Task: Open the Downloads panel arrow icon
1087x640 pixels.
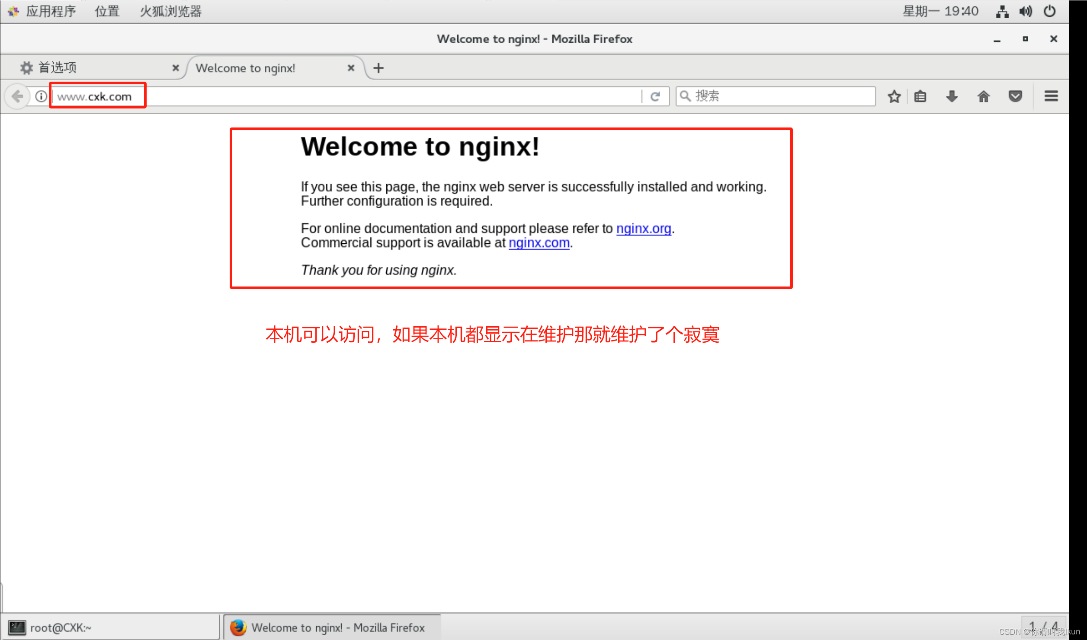Action: point(952,96)
